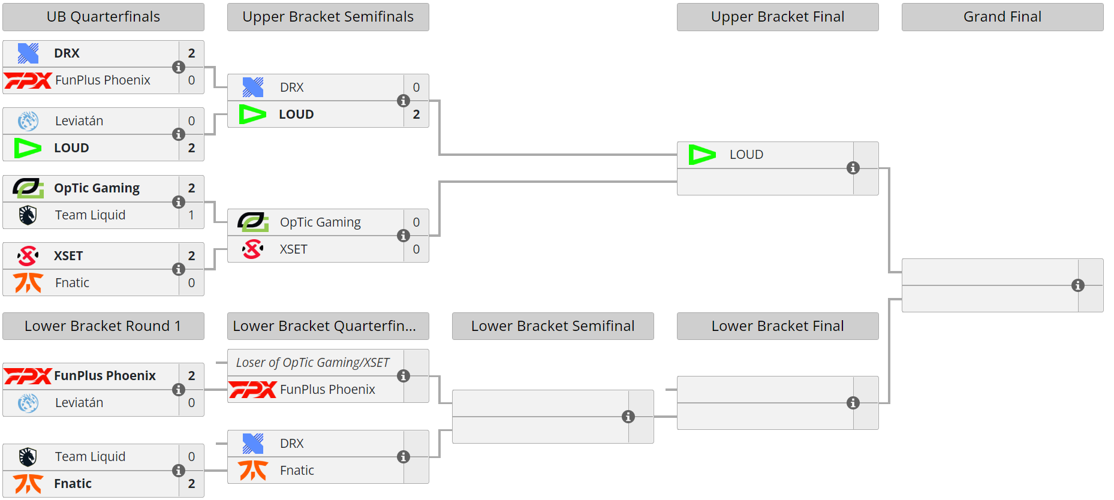Open the Upper Bracket Final match info icon
The height and width of the screenshot is (500, 1114).
click(853, 168)
